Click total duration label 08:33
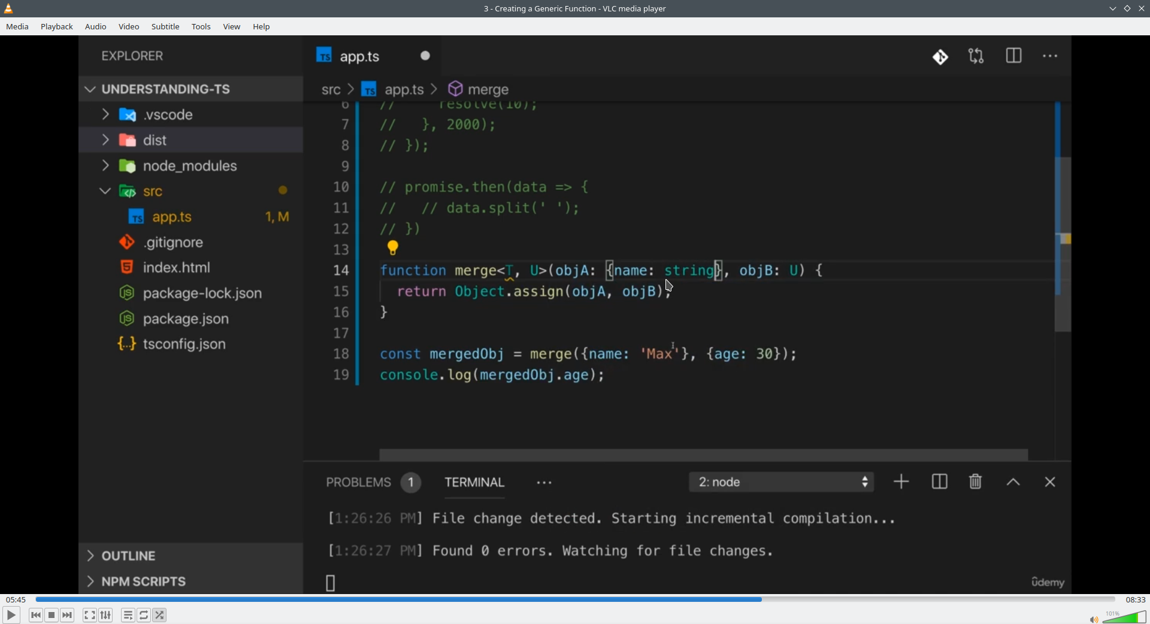This screenshot has height=624, width=1150. [x=1135, y=599]
